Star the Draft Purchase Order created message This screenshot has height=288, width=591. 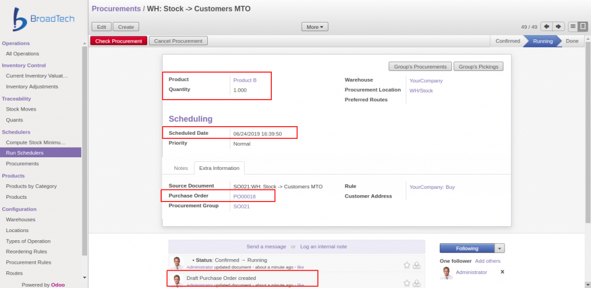tap(407, 283)
